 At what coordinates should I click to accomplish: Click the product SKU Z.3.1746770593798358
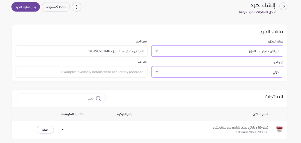point(252,132)
